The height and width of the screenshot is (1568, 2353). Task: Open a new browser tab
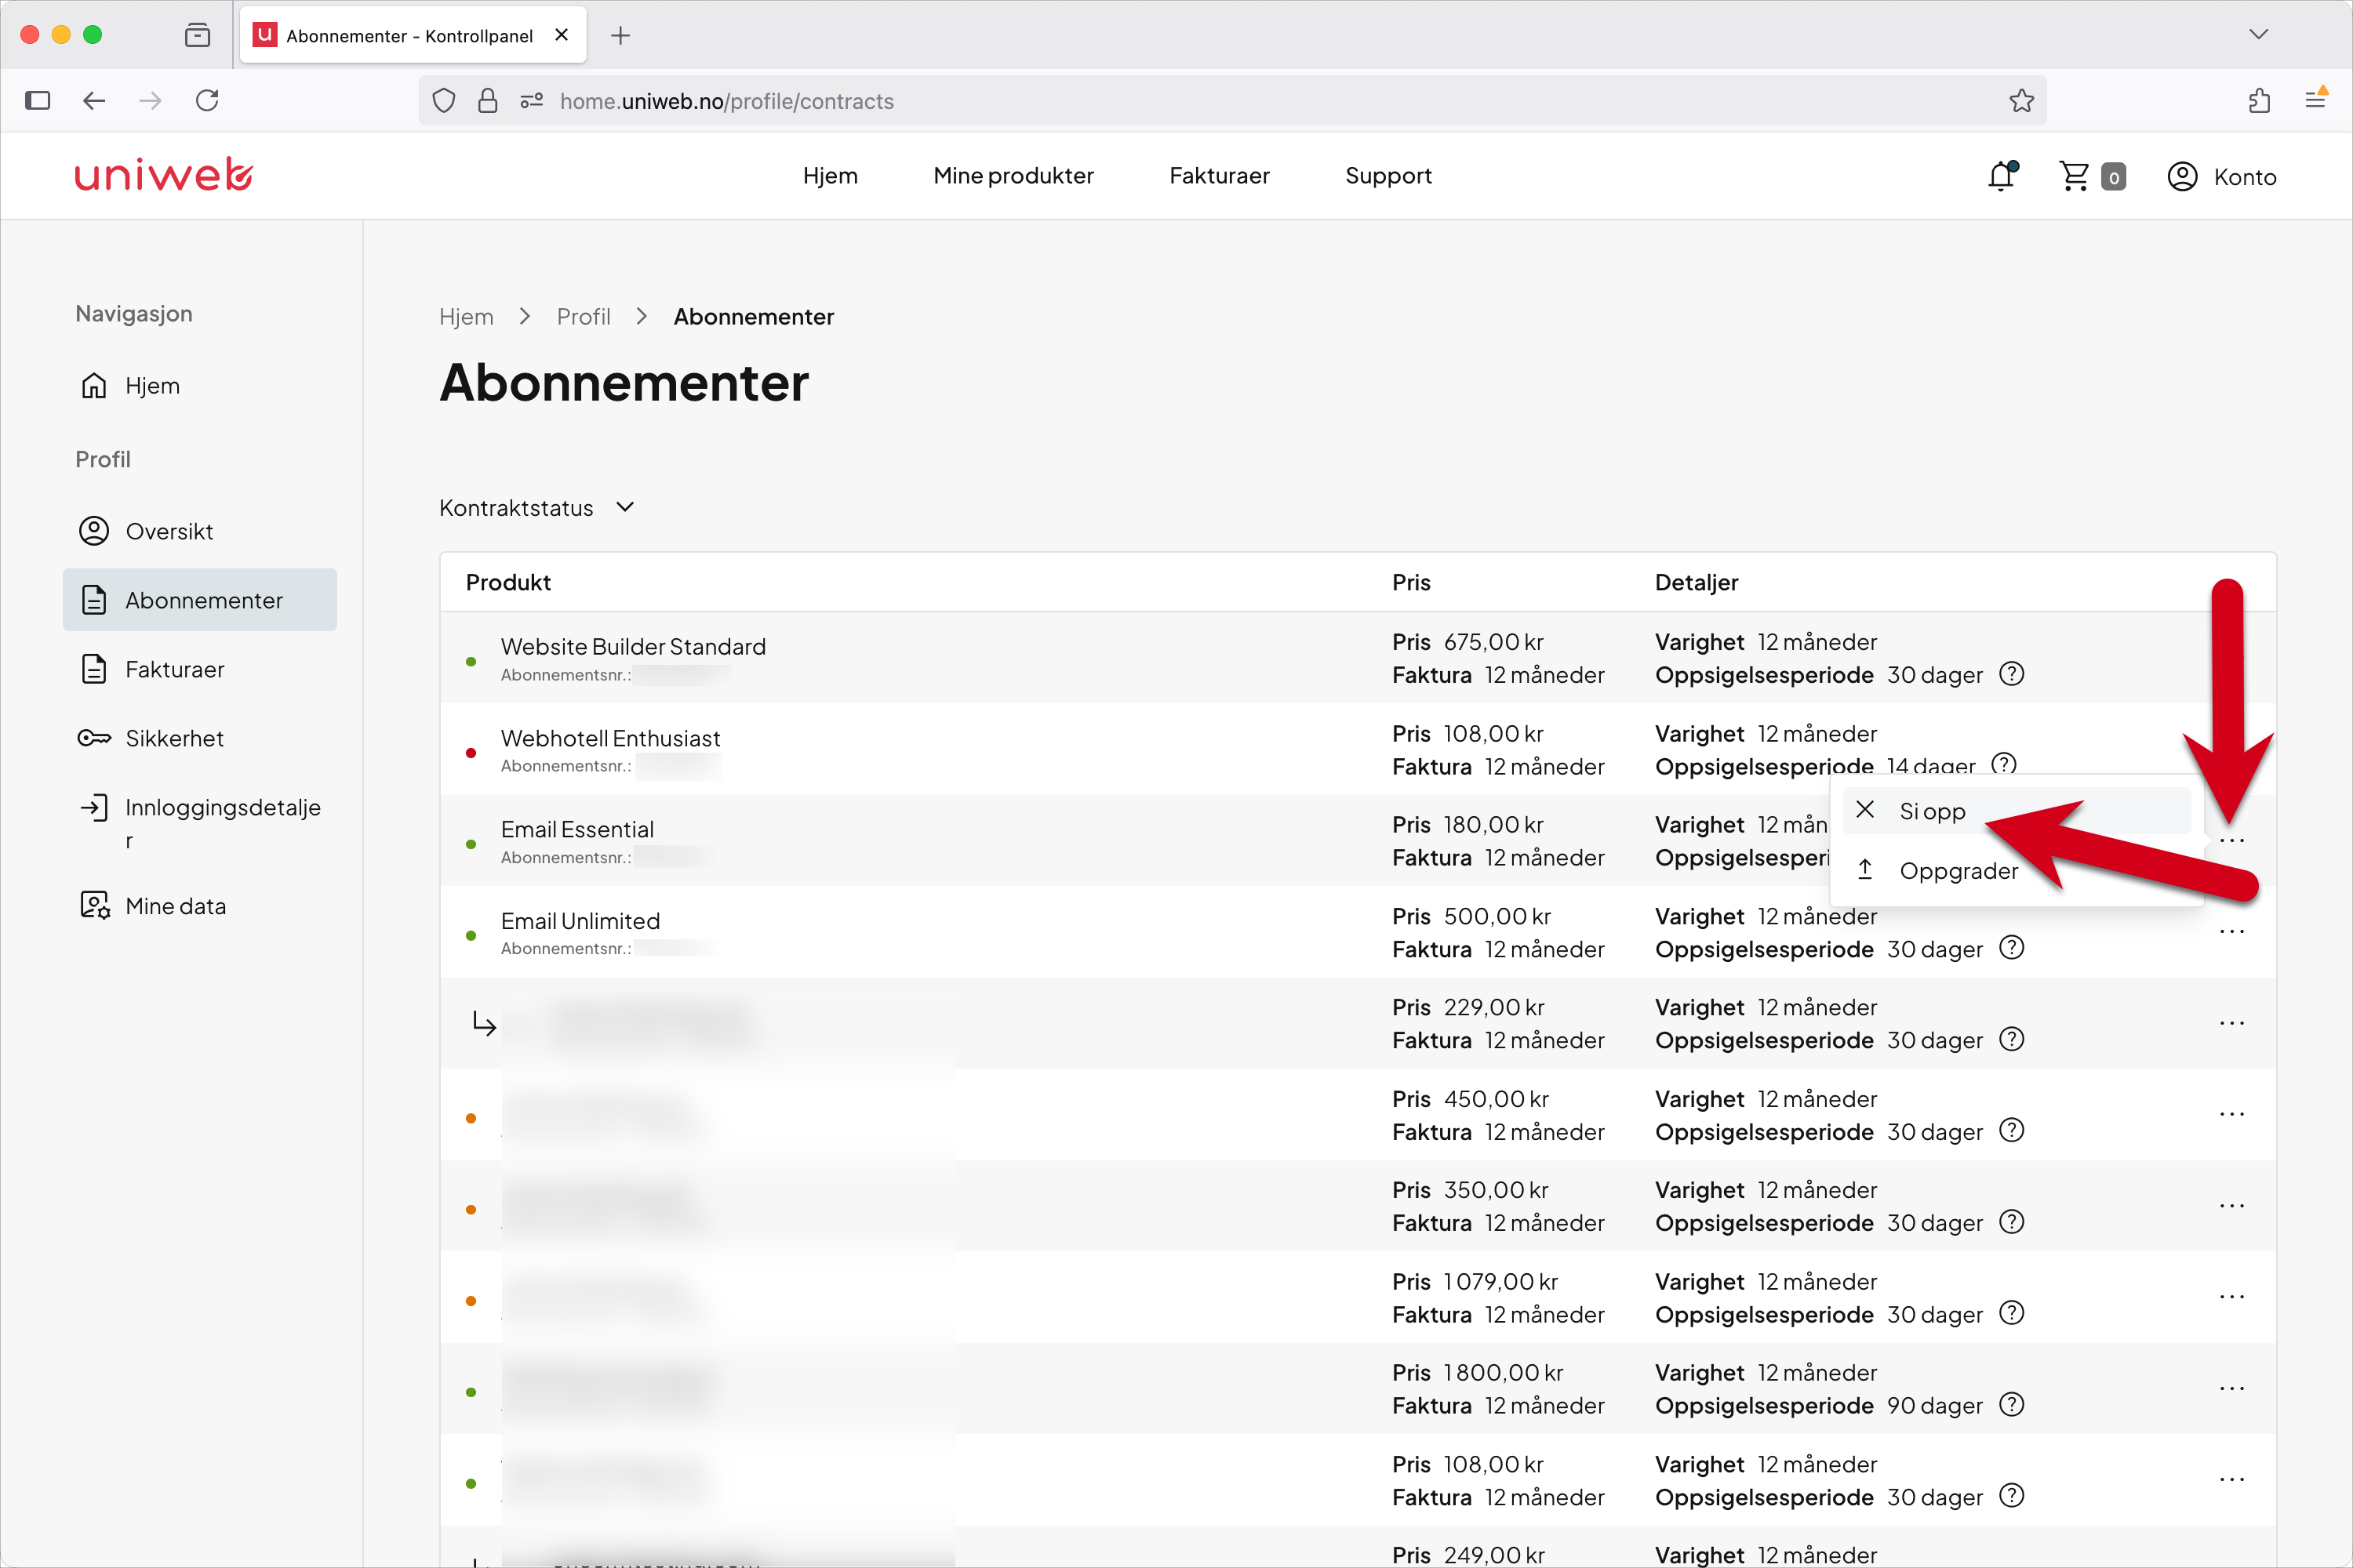point(620,35)
